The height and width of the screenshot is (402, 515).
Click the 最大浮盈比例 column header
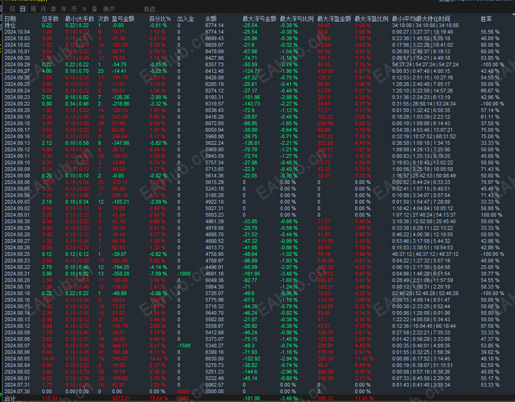372,19
